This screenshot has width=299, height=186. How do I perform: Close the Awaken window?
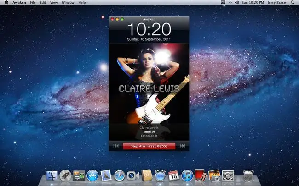pyautogui.click(x=112, y=19)
